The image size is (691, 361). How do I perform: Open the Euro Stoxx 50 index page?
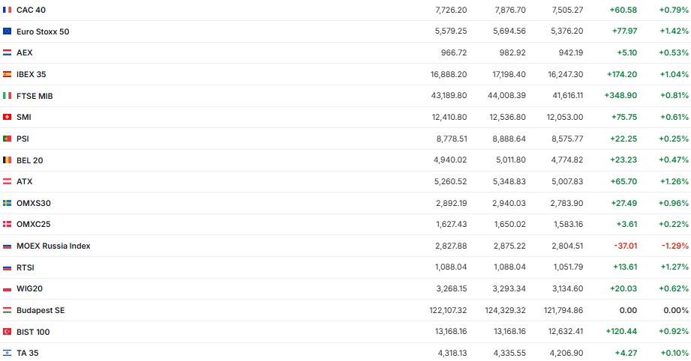click(43, 31)
